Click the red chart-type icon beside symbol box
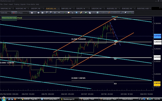The height and width of the screenshot is (101, 162). [13, 13]
